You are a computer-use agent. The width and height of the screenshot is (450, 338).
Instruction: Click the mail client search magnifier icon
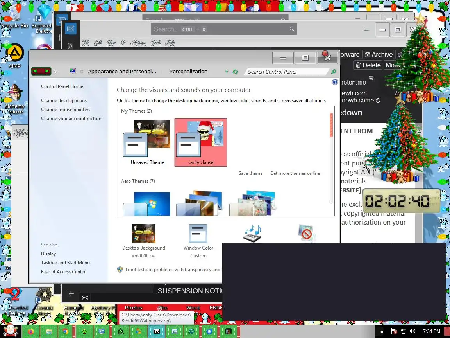(x=292, y=29)
